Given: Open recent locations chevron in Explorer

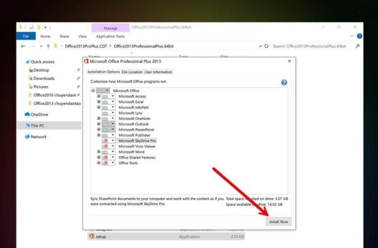Looking at the screenshot, I should (x=41, y=46).
